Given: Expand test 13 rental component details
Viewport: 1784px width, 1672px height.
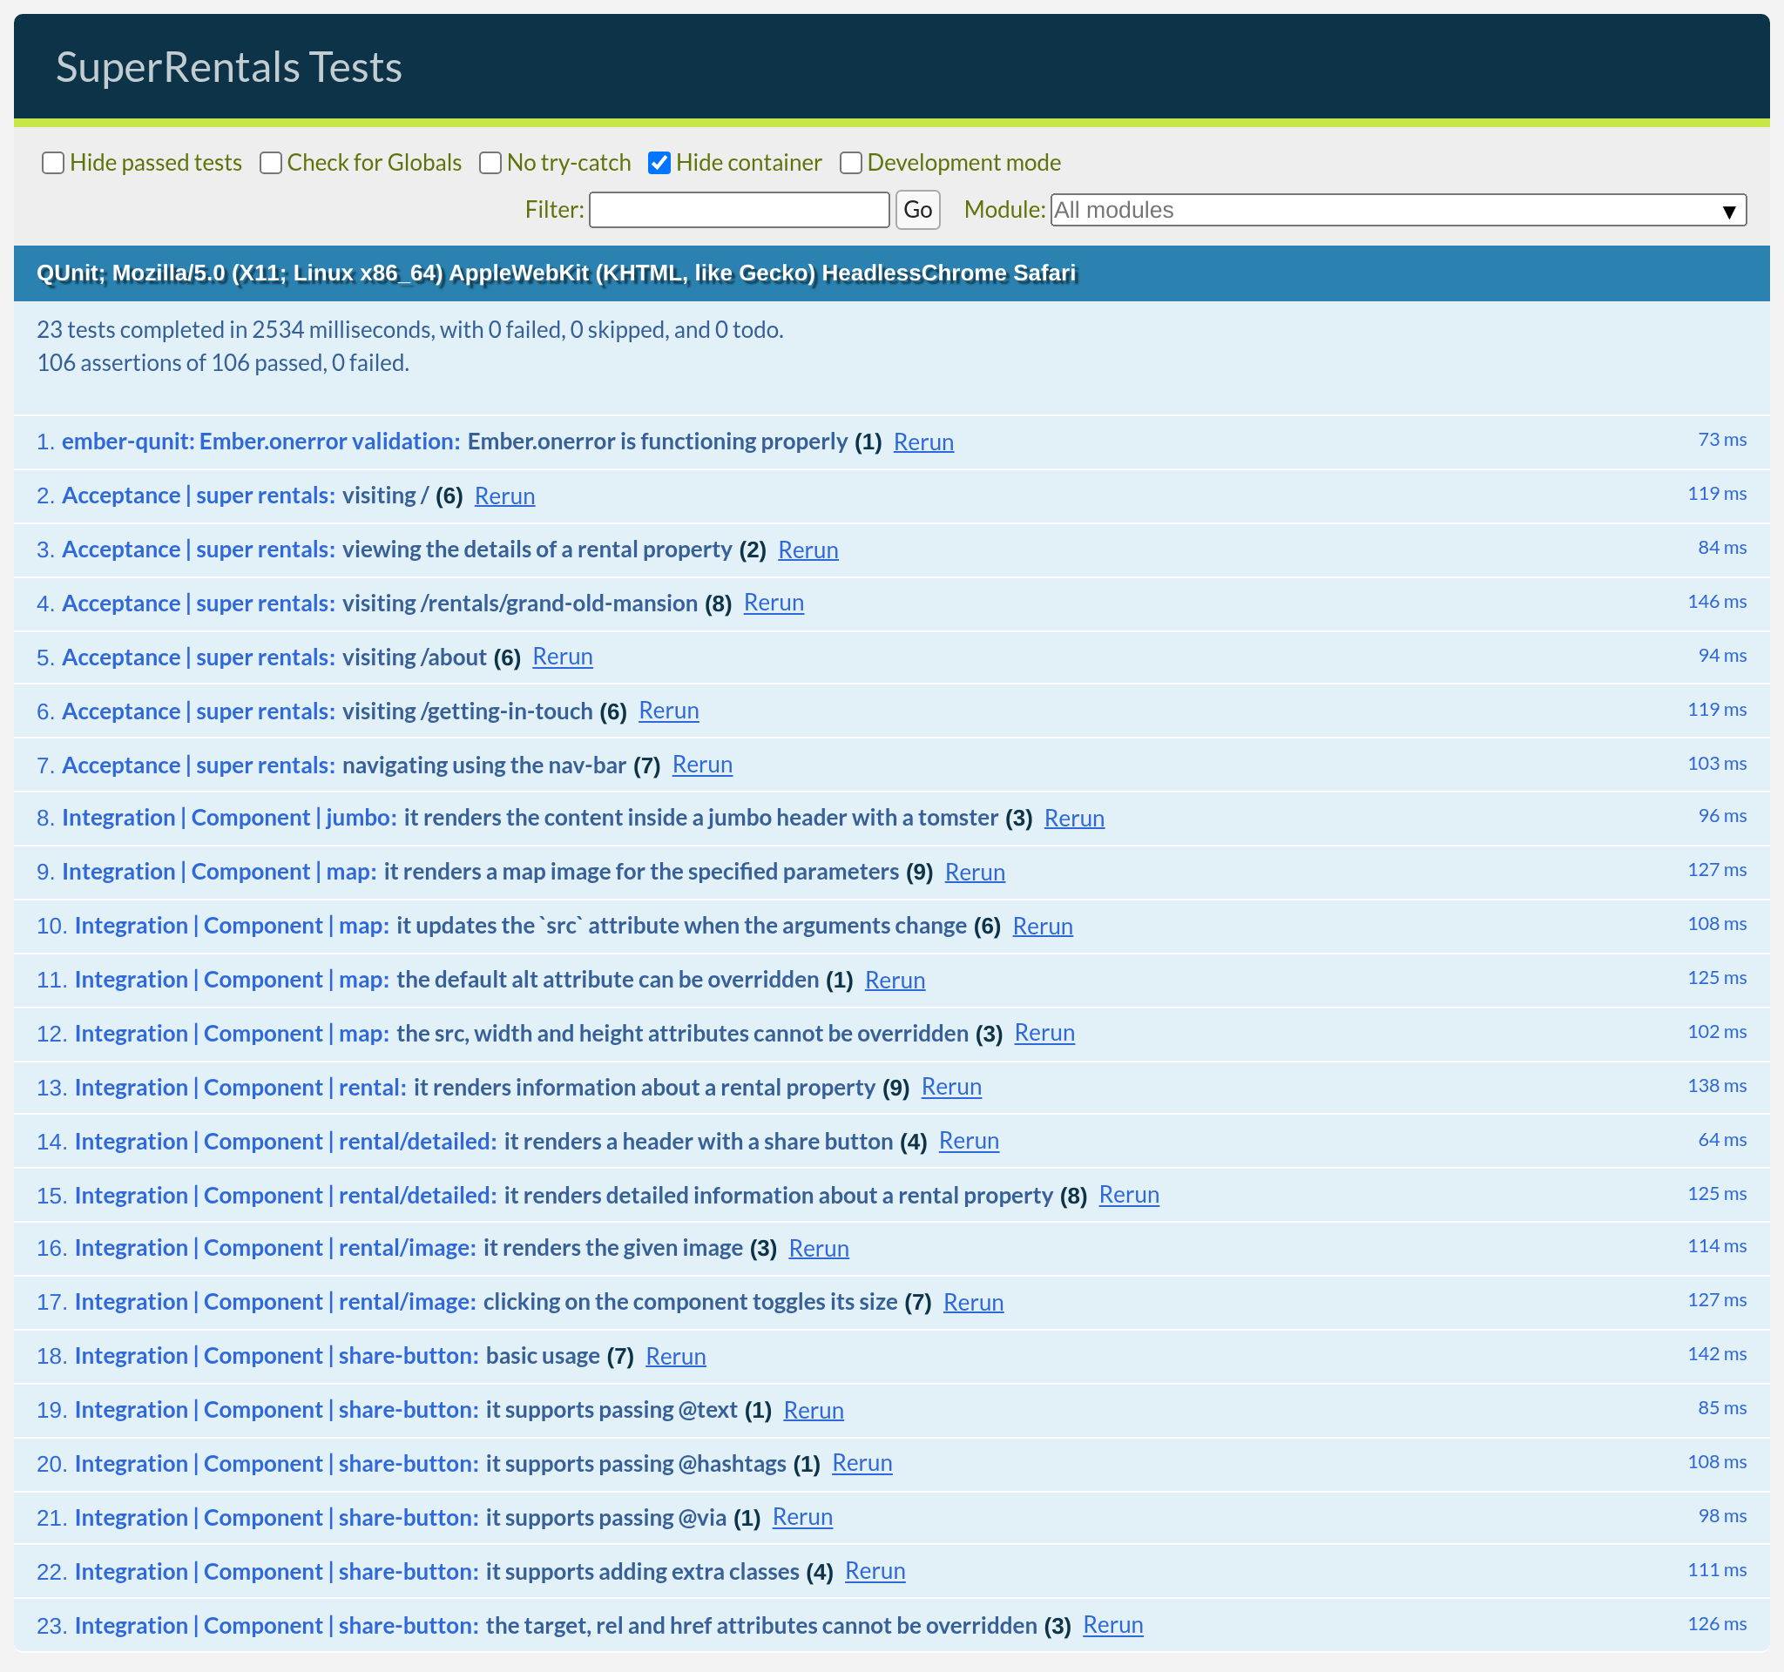Looking at the screenshot, I should coord(644,1087).
